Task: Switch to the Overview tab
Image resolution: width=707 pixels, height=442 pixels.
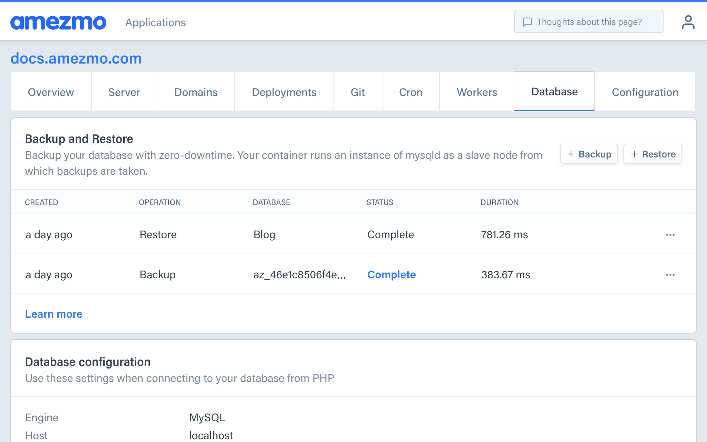Action: (51, 92)
